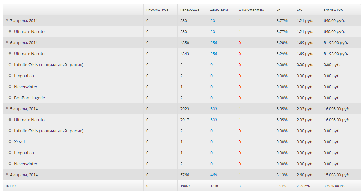This screenshot has width=364, height=193.
Task: Click the CR column header
Action: click(x=278, y=10)
